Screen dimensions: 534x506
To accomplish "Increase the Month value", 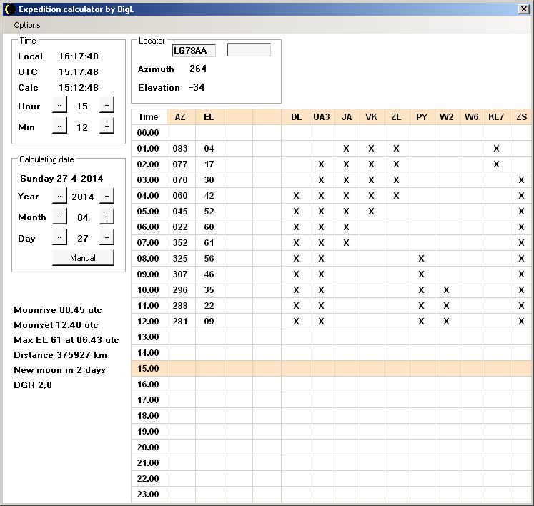I will pyautogui.click(x=107, y=217).
